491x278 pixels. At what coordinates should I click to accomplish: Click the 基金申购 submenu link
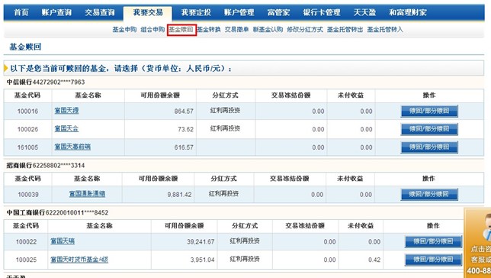click(x=124, y=30)
